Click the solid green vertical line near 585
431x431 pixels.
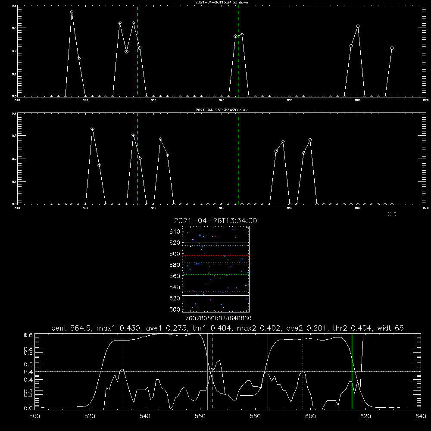268,371
